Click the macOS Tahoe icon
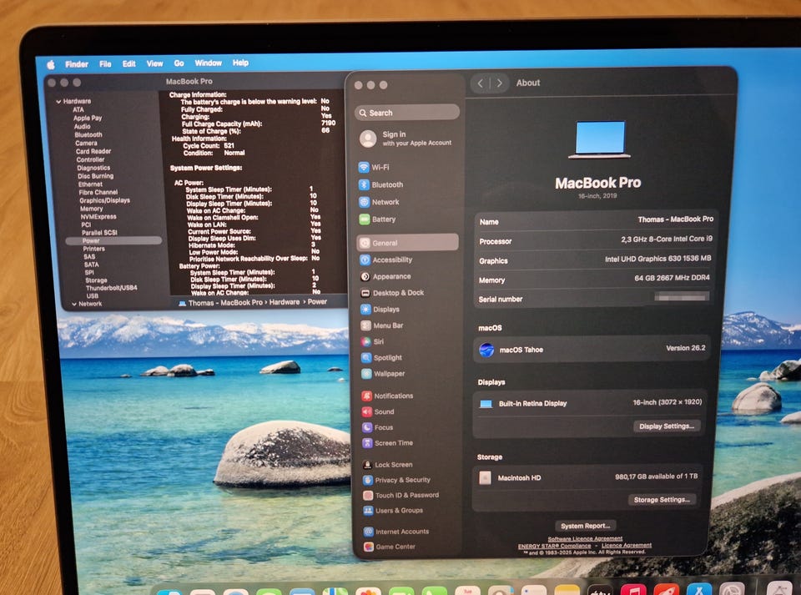 tap(486, 350)
